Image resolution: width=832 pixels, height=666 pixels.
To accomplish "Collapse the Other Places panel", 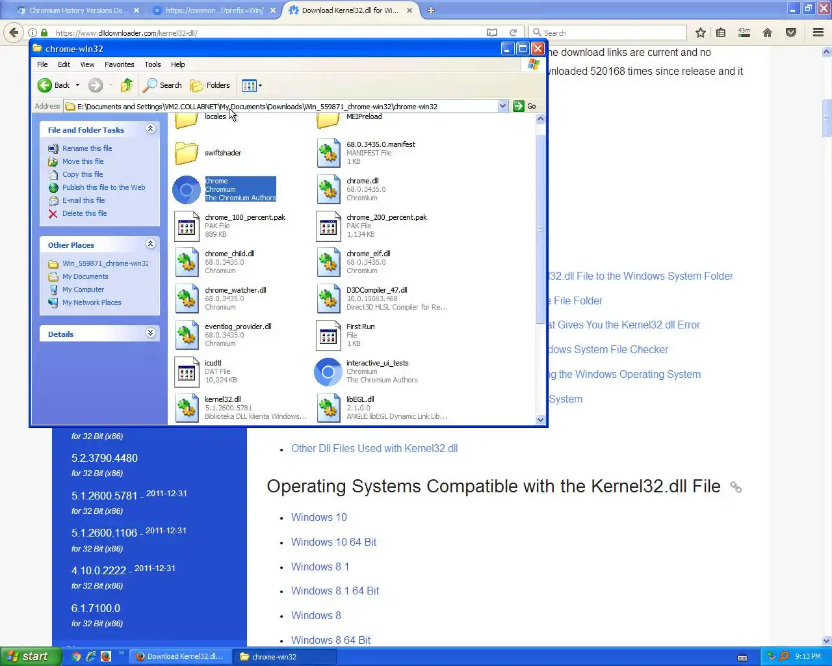I will 150,244.
